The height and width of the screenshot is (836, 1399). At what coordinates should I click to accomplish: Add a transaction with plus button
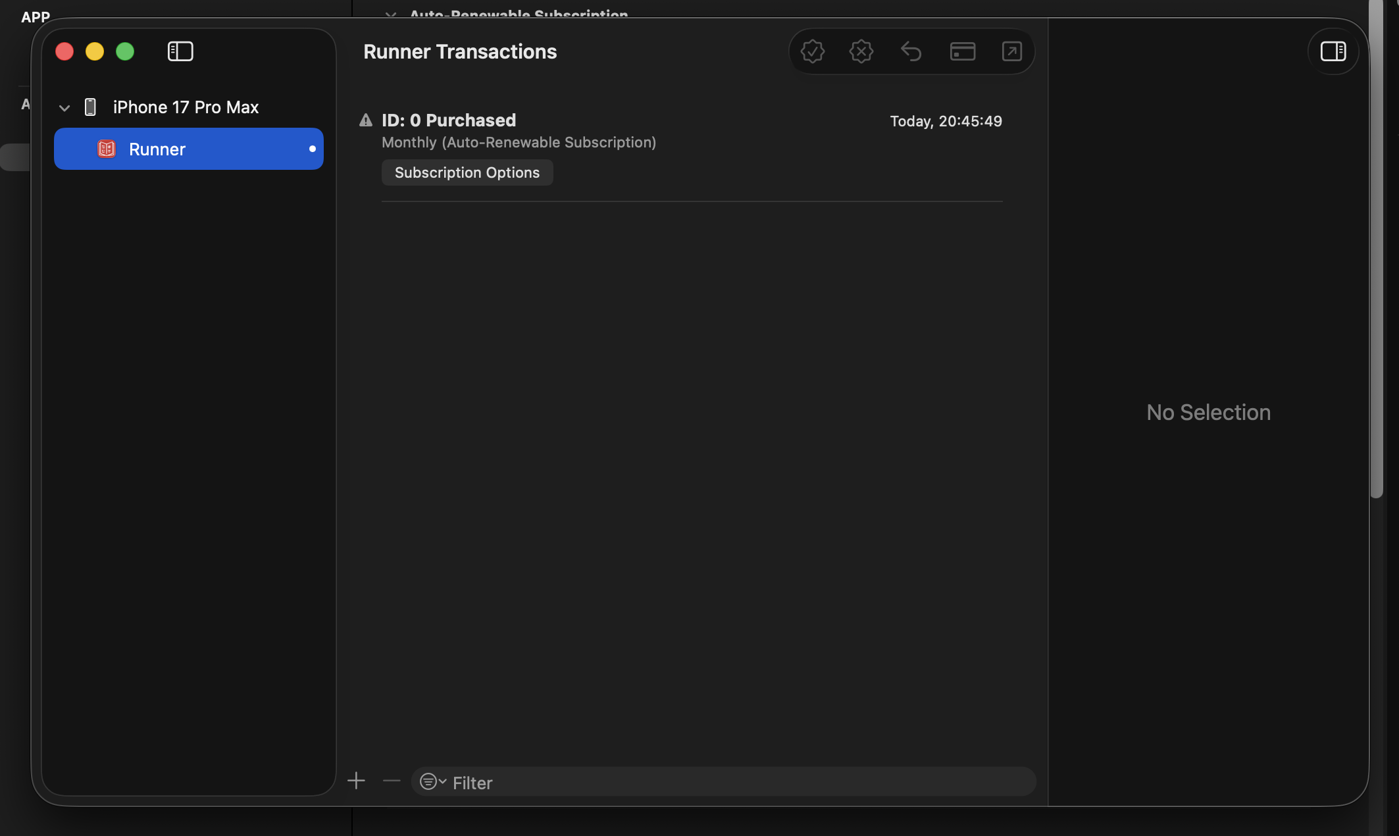356,781
